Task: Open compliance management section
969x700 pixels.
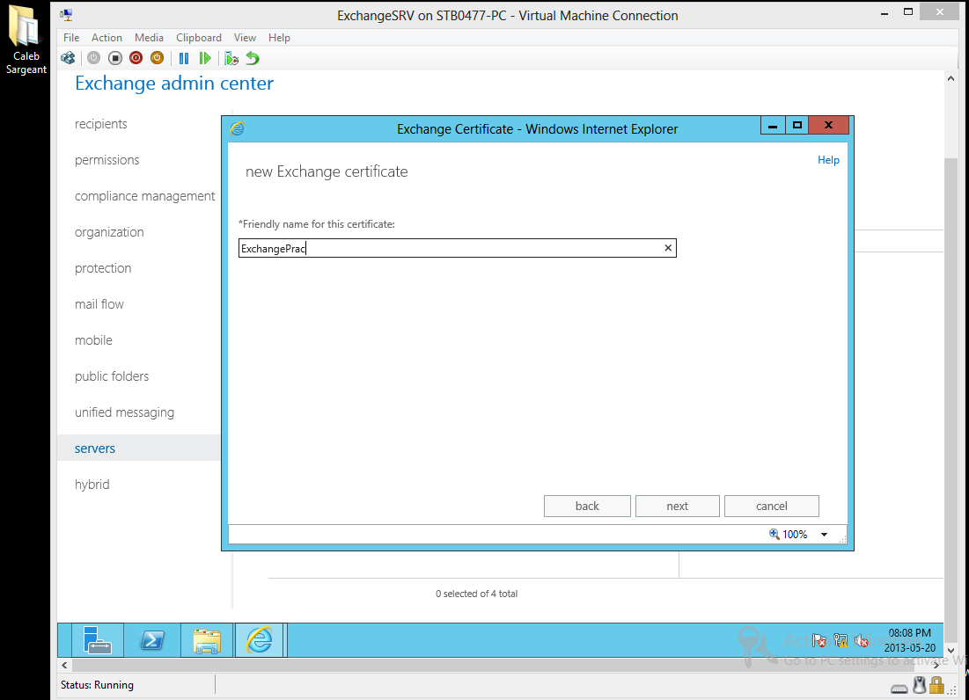Action: (144, 196)
